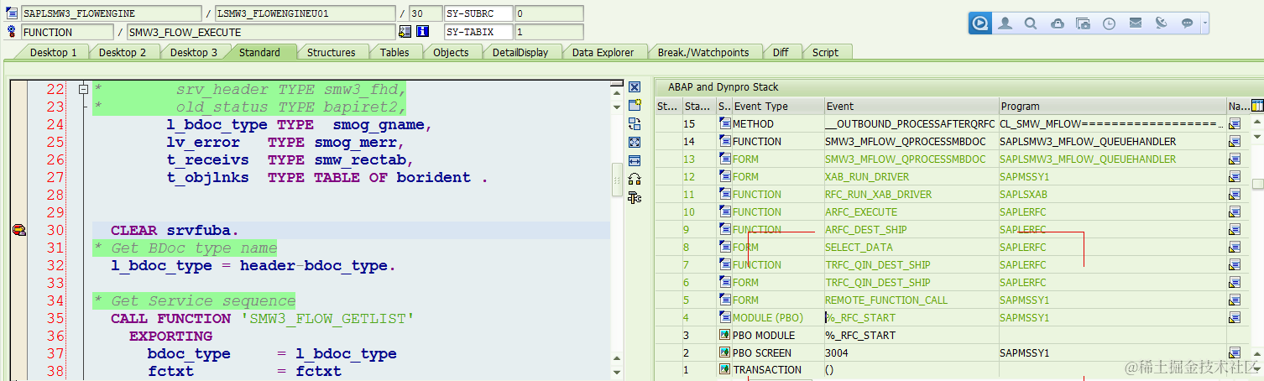This screenshot has width=1264, height=381.
Task: Open the Script tab
Action: [x=825, y=52]
